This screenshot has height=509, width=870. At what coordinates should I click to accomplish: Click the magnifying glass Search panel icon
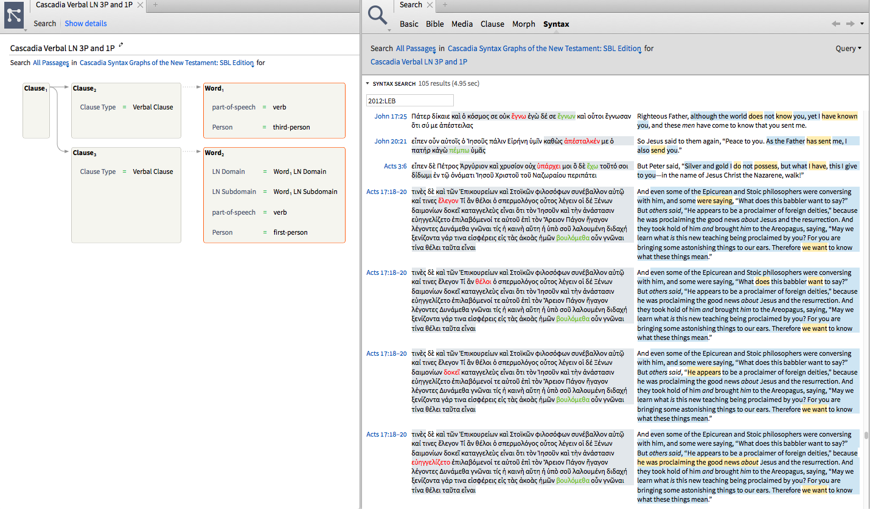click(378, 15)
